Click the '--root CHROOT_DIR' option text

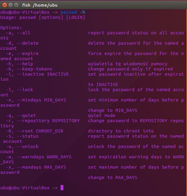(40, 131)
